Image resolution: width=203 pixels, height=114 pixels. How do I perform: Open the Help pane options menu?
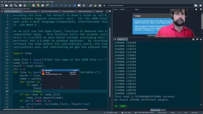tap(201, 9)
